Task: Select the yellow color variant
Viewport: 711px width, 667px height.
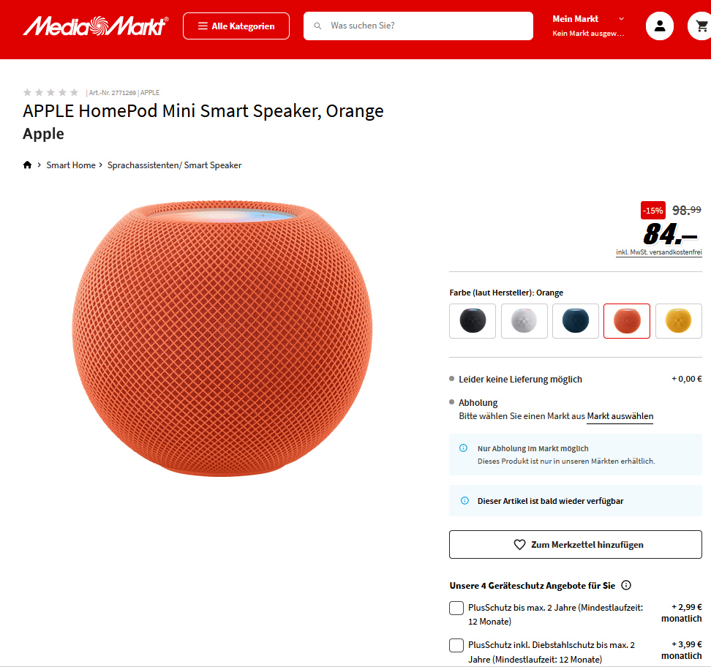Action: (x=678, y=321)
